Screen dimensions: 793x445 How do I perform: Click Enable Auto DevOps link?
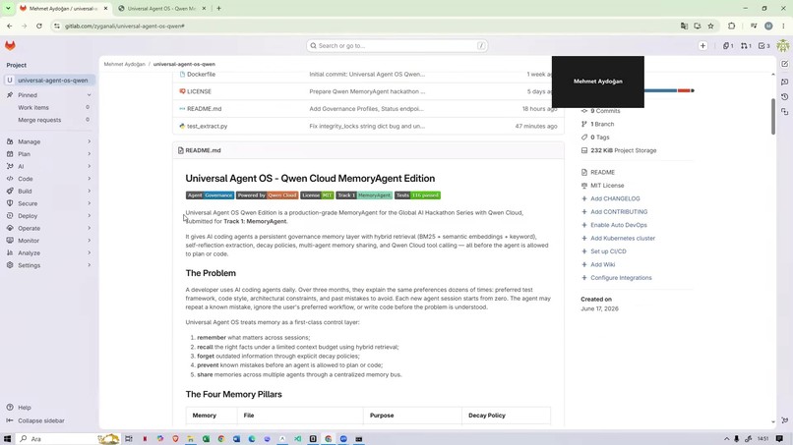point(619,225)
